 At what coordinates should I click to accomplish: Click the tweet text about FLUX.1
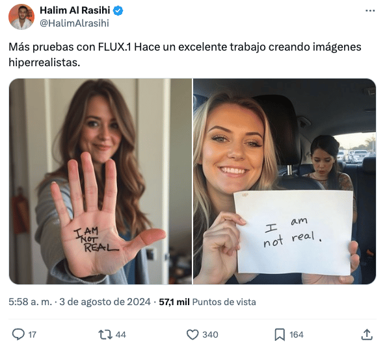pyautogui.click(x=185, y=55)
